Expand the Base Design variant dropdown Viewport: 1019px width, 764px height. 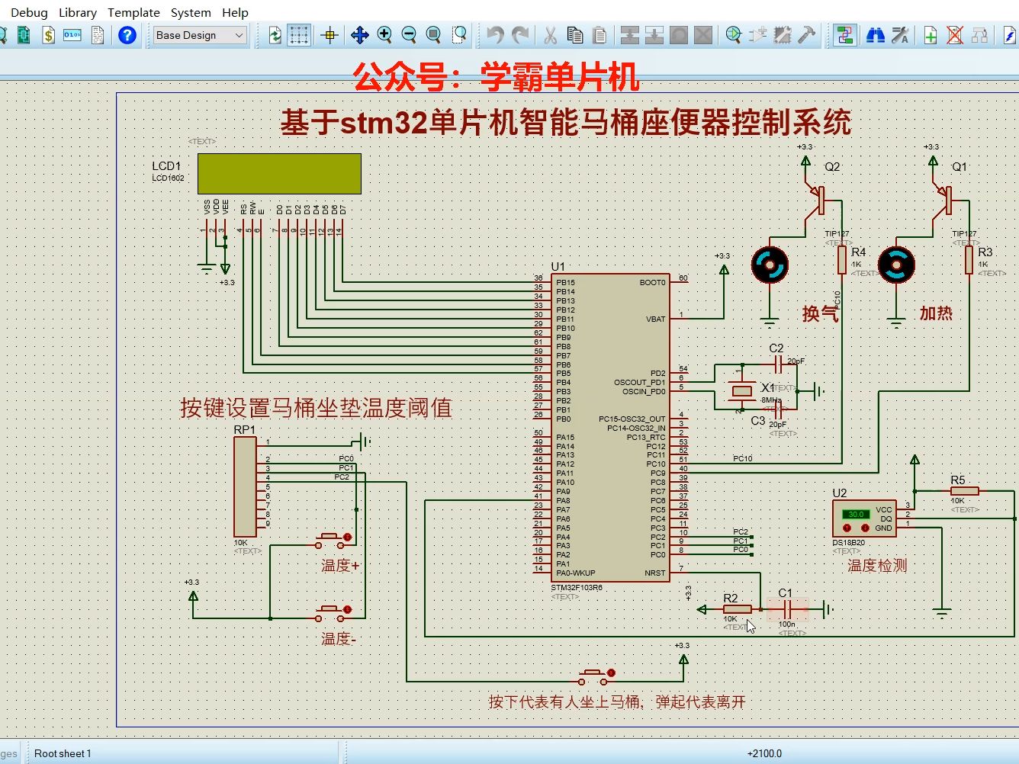(x=200, y=35)
